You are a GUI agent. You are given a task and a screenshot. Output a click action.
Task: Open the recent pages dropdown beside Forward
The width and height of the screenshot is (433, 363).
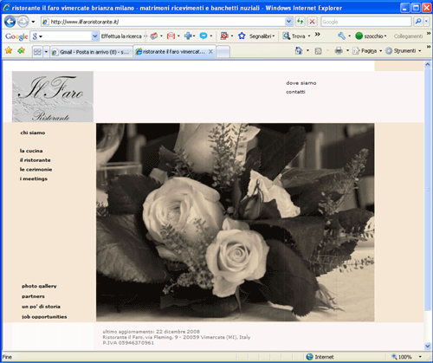[x=33, y=22]
